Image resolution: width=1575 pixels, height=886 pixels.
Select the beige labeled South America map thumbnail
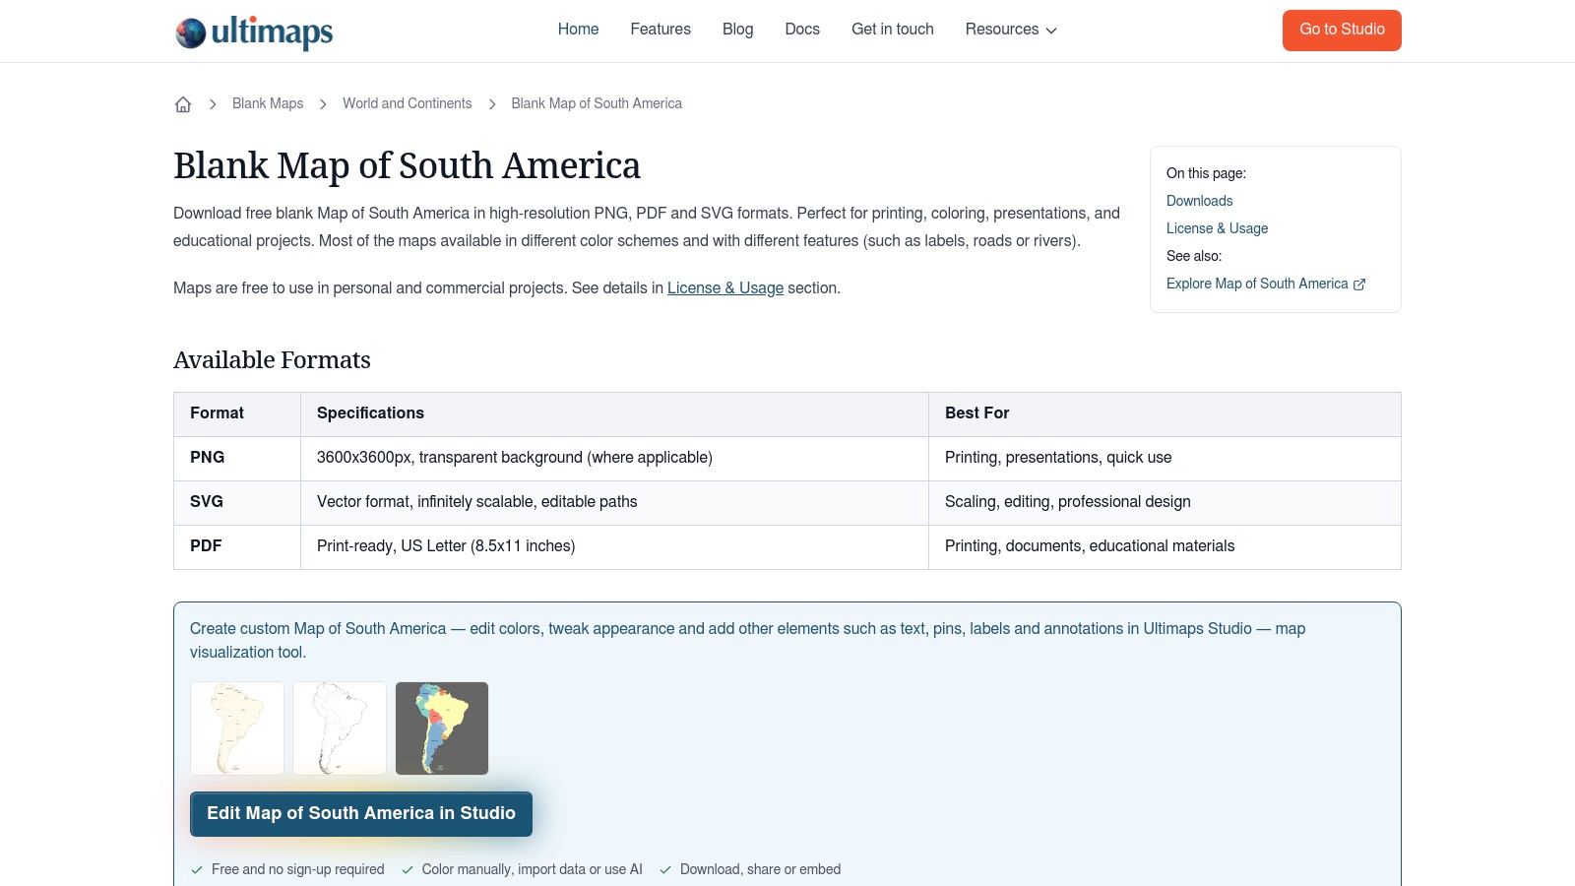(236, 728)
